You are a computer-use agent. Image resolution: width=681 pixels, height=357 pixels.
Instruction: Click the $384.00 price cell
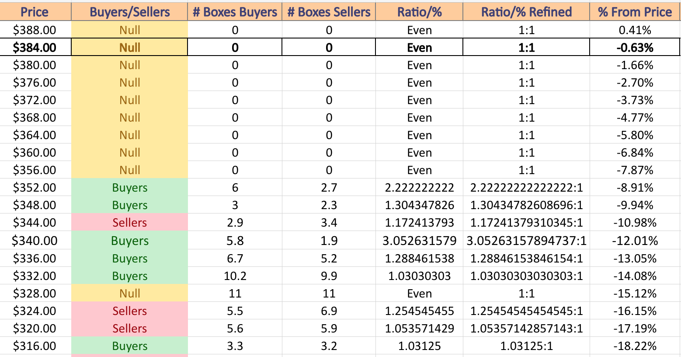point(35,47)
